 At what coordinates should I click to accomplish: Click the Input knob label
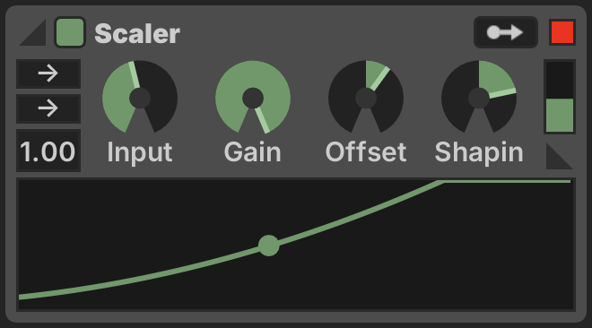coord(140,152)
